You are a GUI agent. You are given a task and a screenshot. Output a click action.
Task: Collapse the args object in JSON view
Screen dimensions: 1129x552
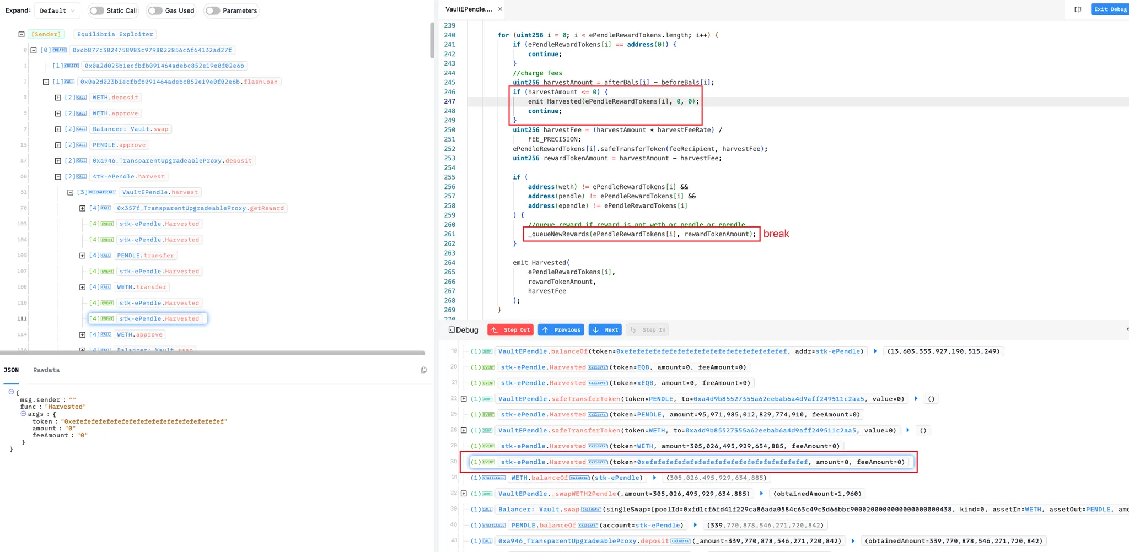[23, 413]
